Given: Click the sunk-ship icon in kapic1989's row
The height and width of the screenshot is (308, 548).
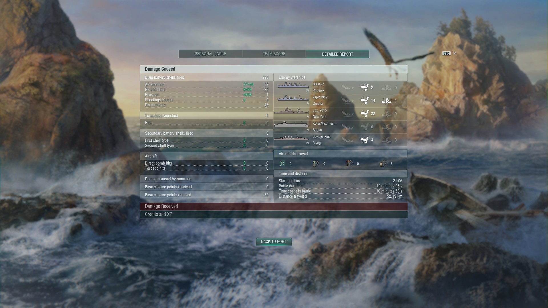Looking at the screenshot, I should click(348, 101).
